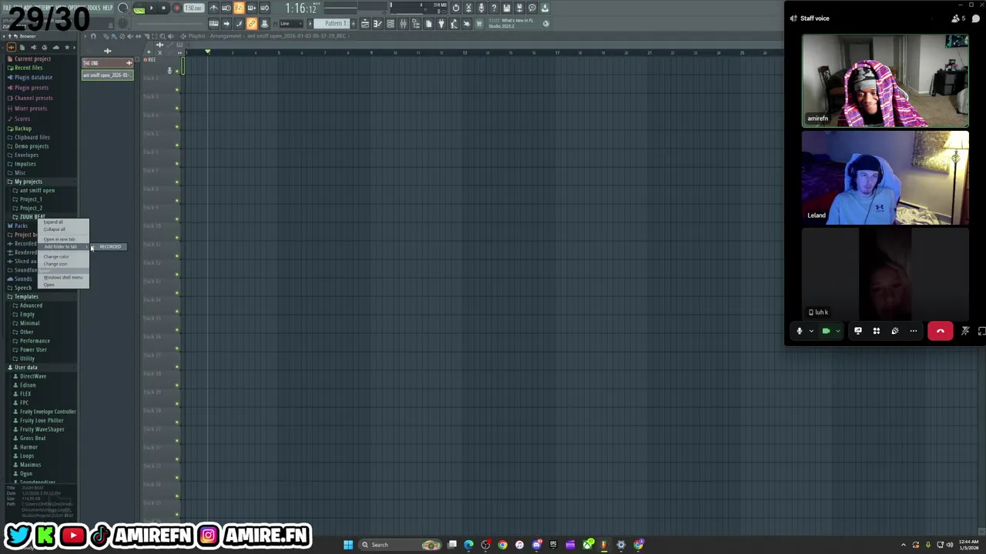Click the time display 1:16:12
Viewport: 986px width, 554px height.
click(300, 8)
